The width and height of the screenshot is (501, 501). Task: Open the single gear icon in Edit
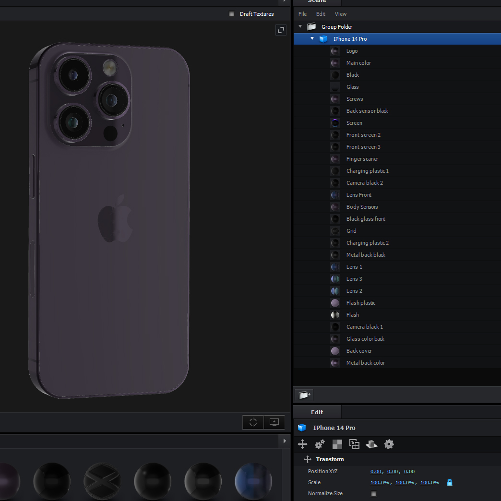389,444
